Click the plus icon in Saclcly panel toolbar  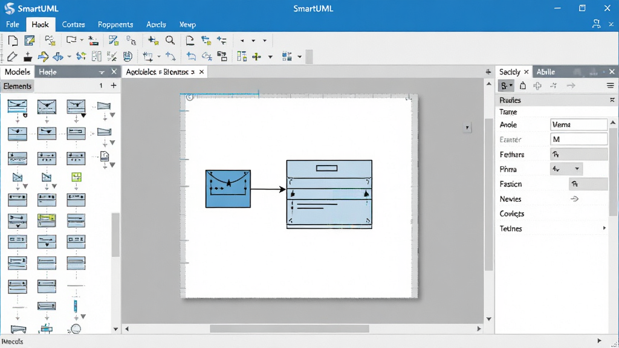coord(537,86)
